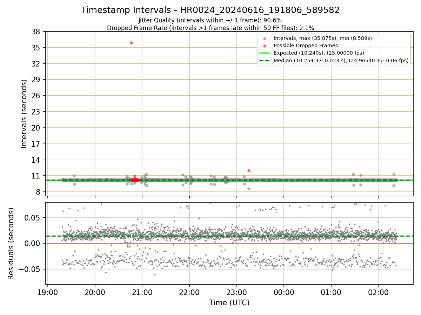Click the 21:00 tick label

142,292
